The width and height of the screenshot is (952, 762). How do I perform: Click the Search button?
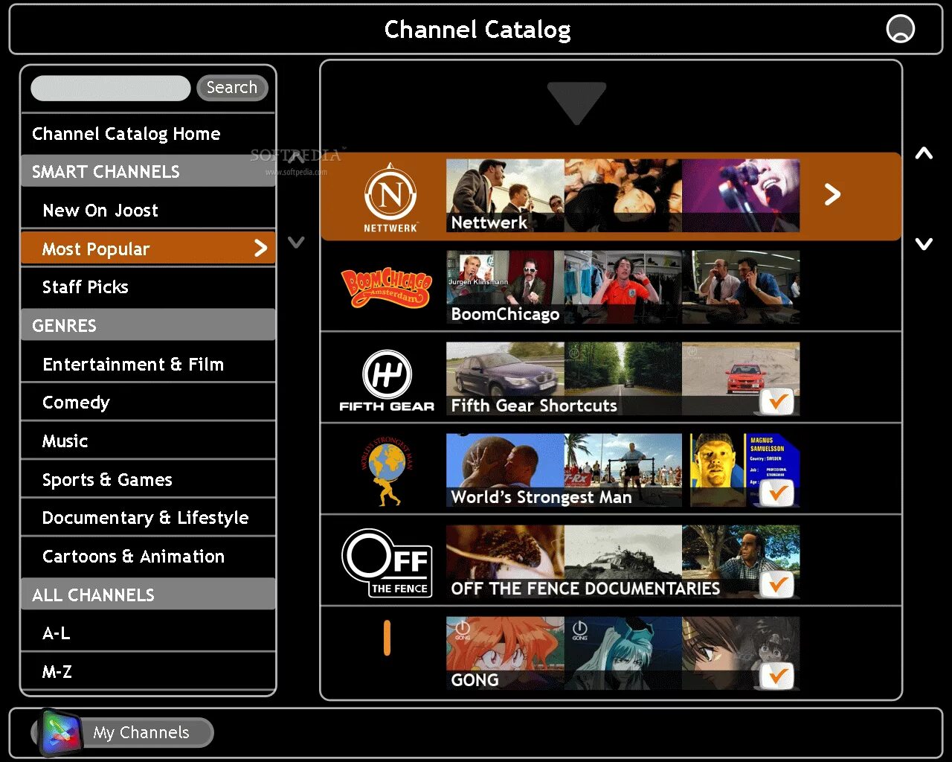232,88
